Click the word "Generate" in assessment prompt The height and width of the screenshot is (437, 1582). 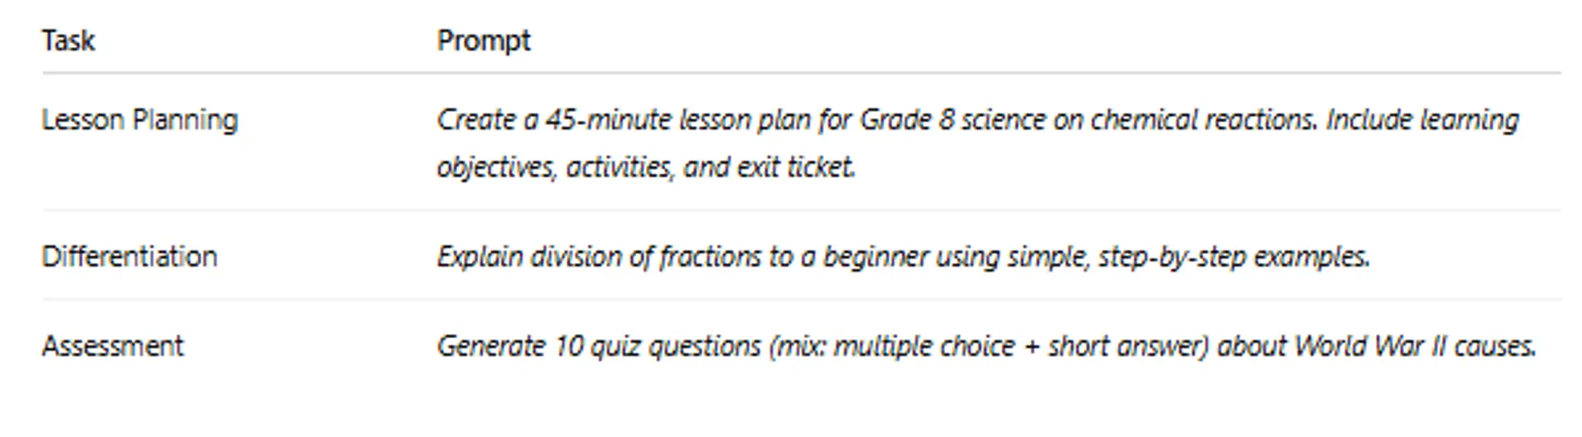(490, 346)
